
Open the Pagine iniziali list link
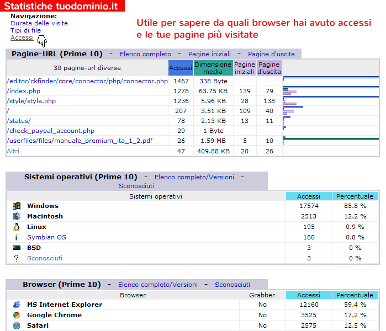point(209,54)
